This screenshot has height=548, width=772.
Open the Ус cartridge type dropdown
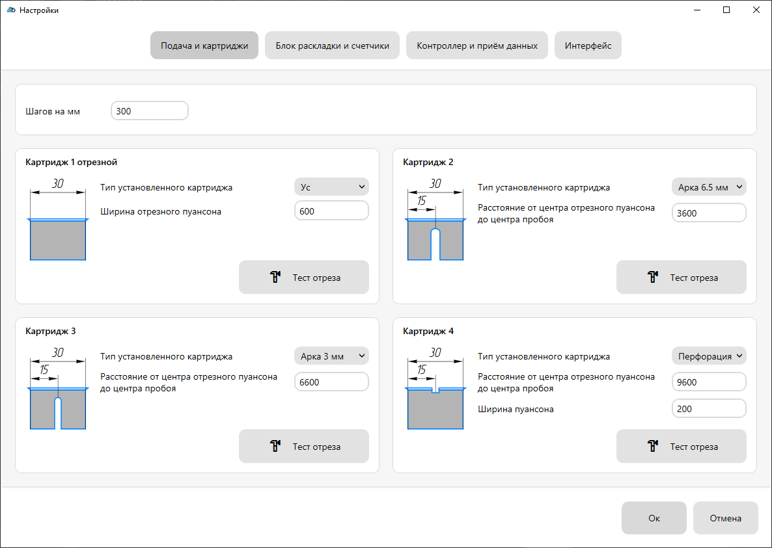point(331,187)
